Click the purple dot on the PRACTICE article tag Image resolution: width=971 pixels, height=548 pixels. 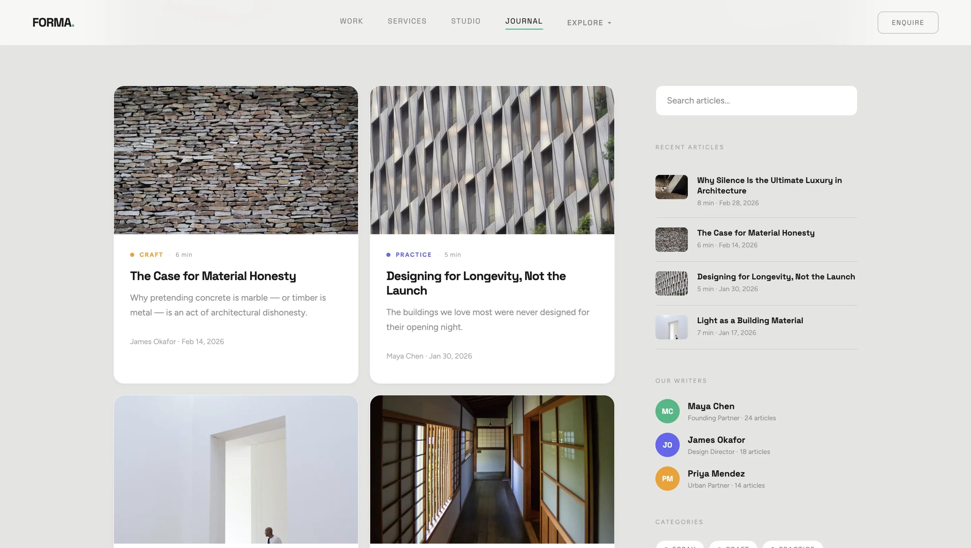[388, 254]
